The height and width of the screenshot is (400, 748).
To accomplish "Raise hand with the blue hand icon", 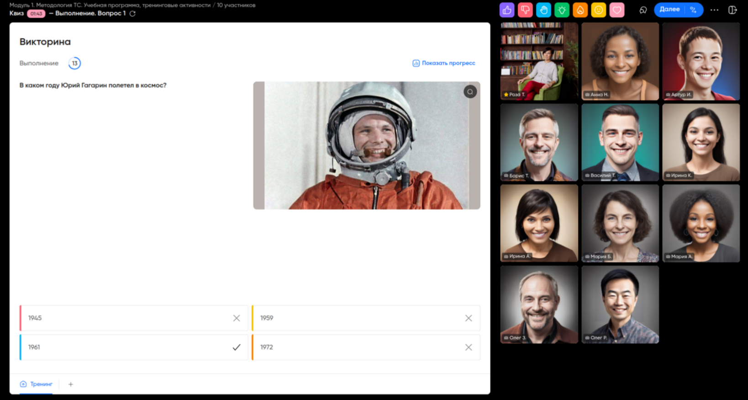I will point(543,10).
